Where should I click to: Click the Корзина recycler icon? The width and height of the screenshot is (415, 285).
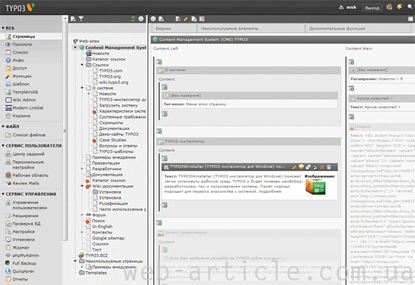[8, 116]
